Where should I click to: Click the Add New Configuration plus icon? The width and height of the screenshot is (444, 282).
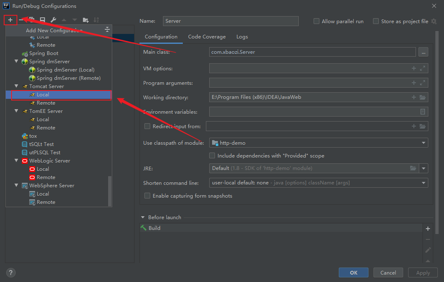pyautogui.click(x=10, y=20)
